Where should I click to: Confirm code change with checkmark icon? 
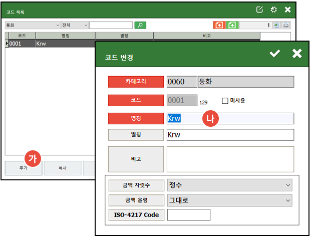coord(274,53)
